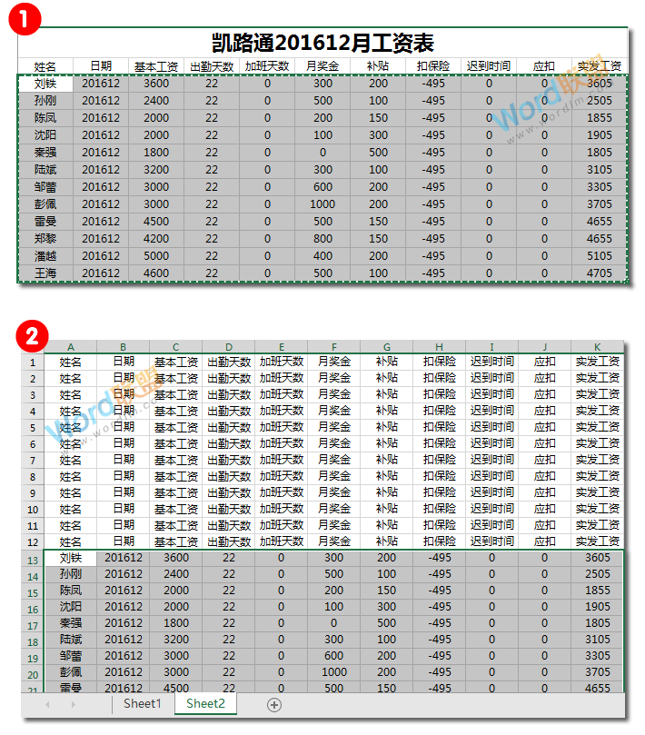Click 陈凤 in row 15 of Sheet2
Image resolution: width=645 pixels, height=735 pixels.
click(71, 591)
